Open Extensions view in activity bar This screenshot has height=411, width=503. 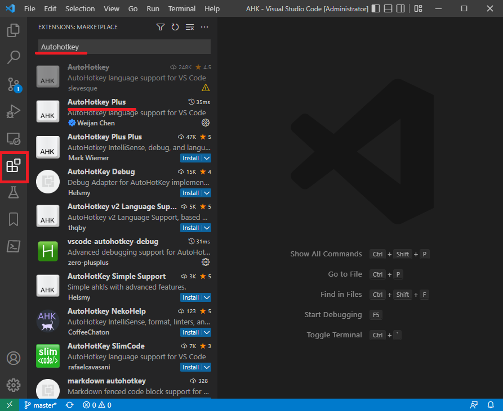14,166
